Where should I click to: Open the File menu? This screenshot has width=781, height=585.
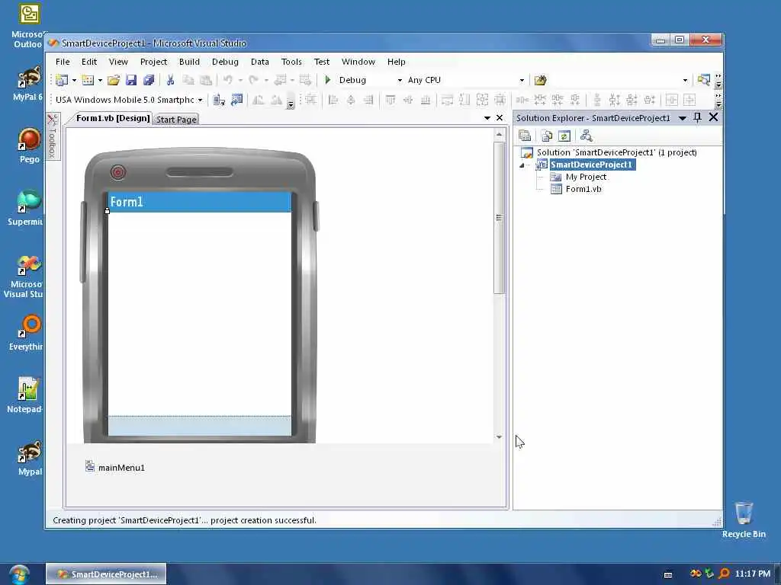point(63,62)
